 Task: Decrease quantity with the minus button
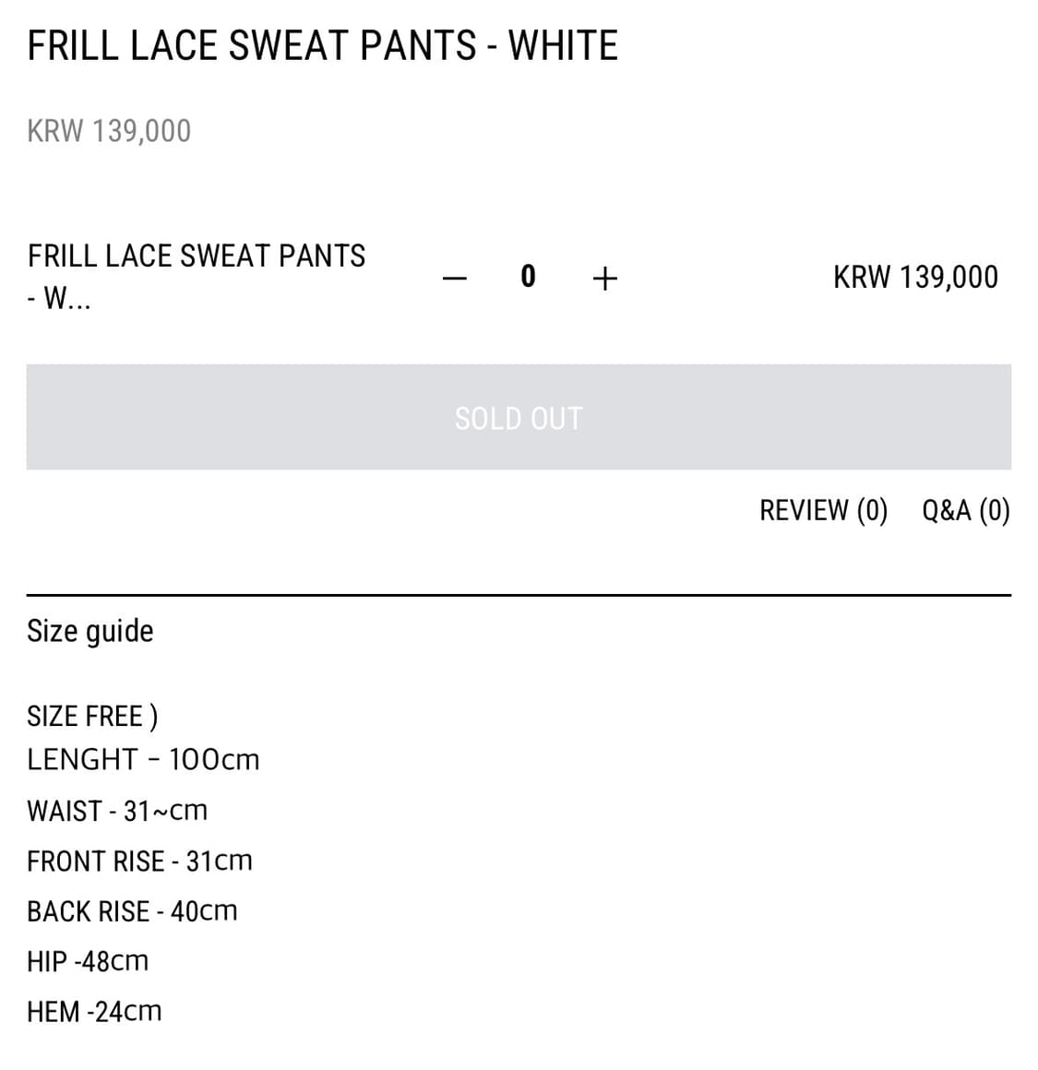click(x=455, y=278)
